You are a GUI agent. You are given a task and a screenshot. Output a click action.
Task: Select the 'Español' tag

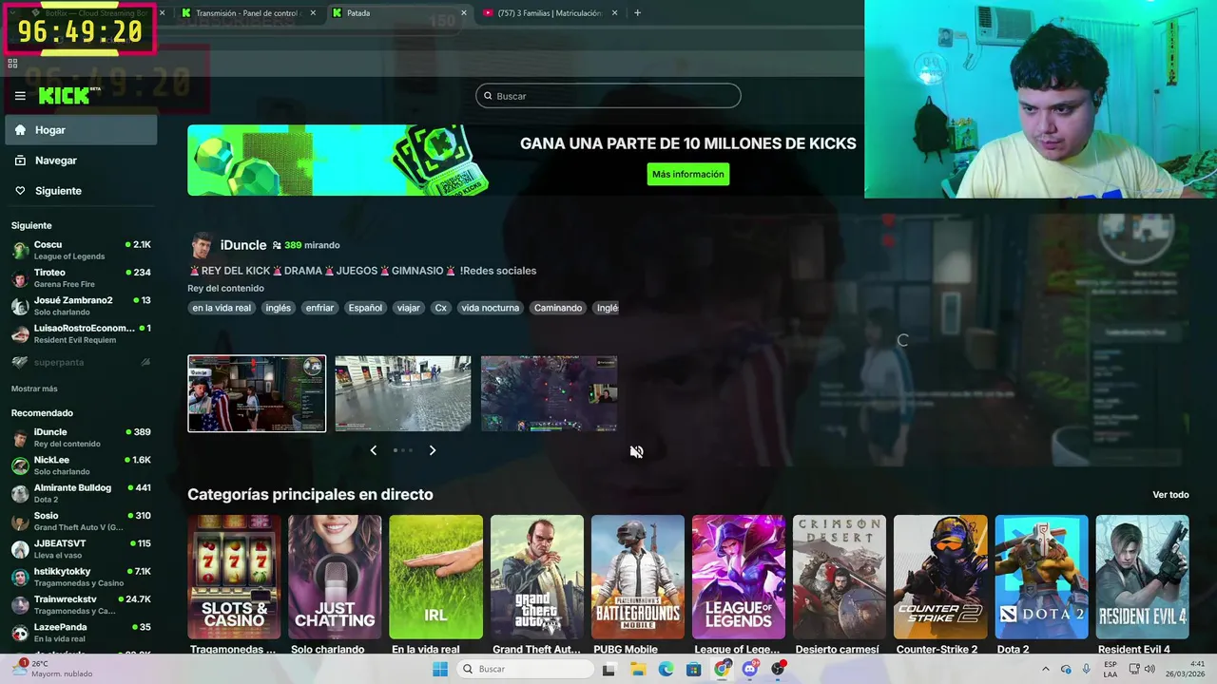pos(365,308)
